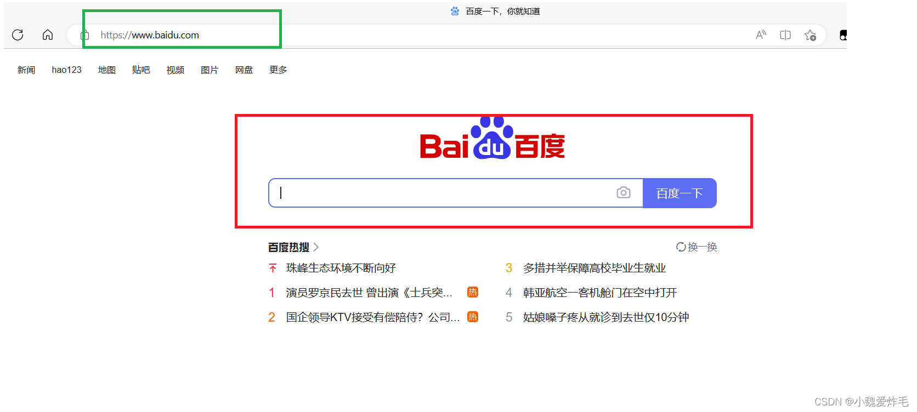The image size is (917, 412).
Task: Open image search camera icon
Action: pyautogui.click(x=624, y=193)
